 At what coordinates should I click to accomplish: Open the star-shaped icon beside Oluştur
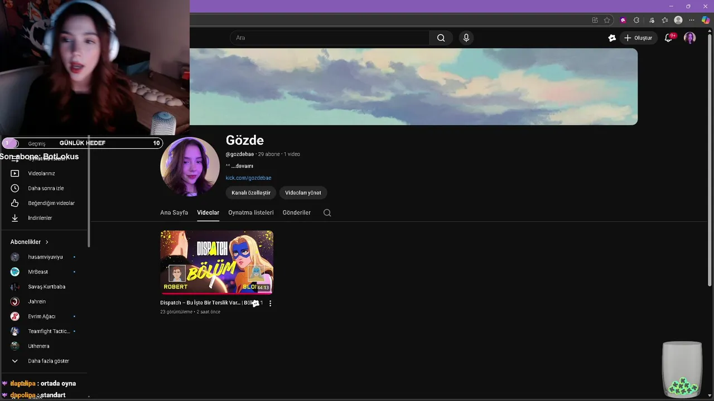click(x=612, y=38)
